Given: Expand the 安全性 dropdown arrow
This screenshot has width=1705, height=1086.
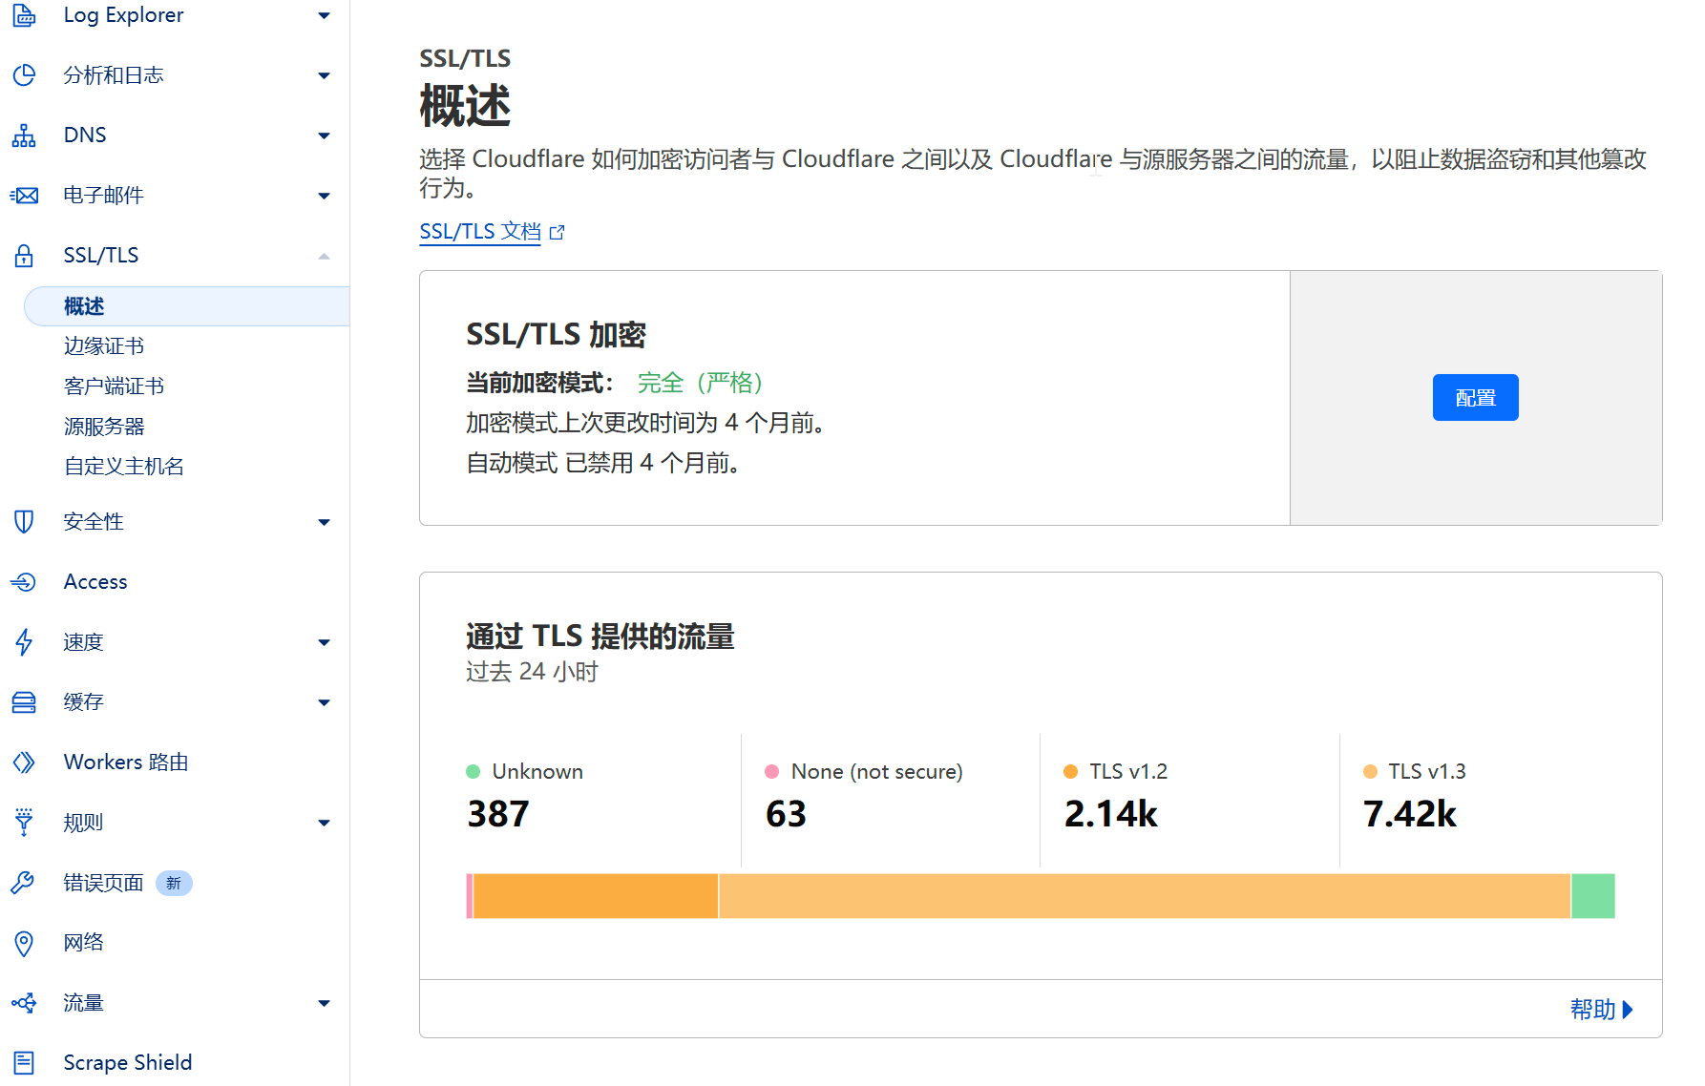Looking at the screenshot, I should coord(324,522).
